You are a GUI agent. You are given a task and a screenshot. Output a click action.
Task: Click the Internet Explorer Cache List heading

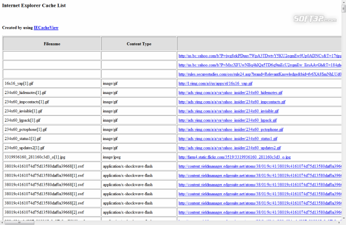pos(34,6)
